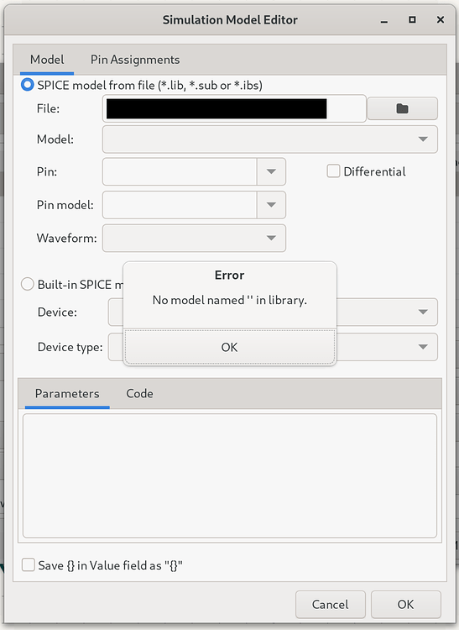Enable the Differential checkbox
Viewport: 459px width, 630px height.
333,171
